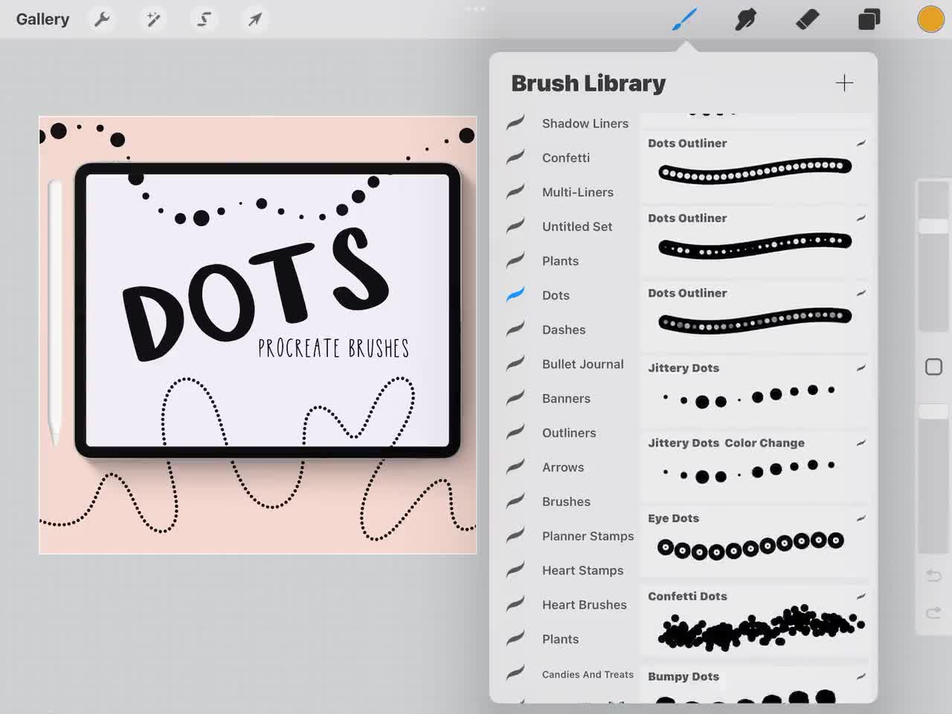Screen dimensions: 952x714
Task: Tap the Heart Stamps set icon
Action: click(516, 570)
